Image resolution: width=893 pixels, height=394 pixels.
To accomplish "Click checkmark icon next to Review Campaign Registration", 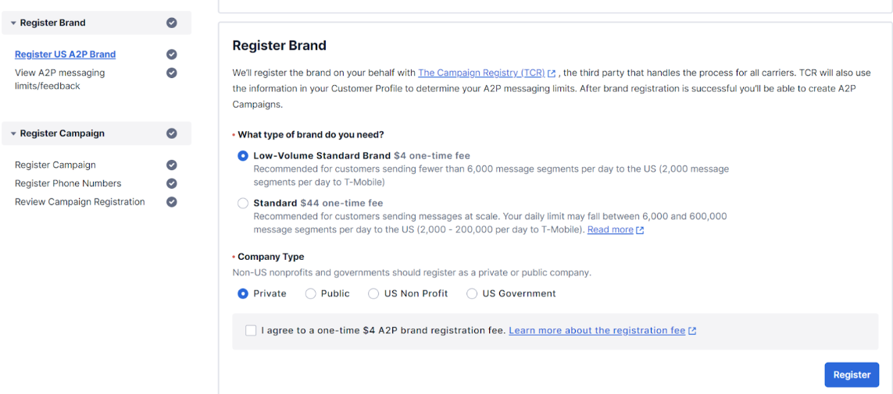I will click(171, 202).
